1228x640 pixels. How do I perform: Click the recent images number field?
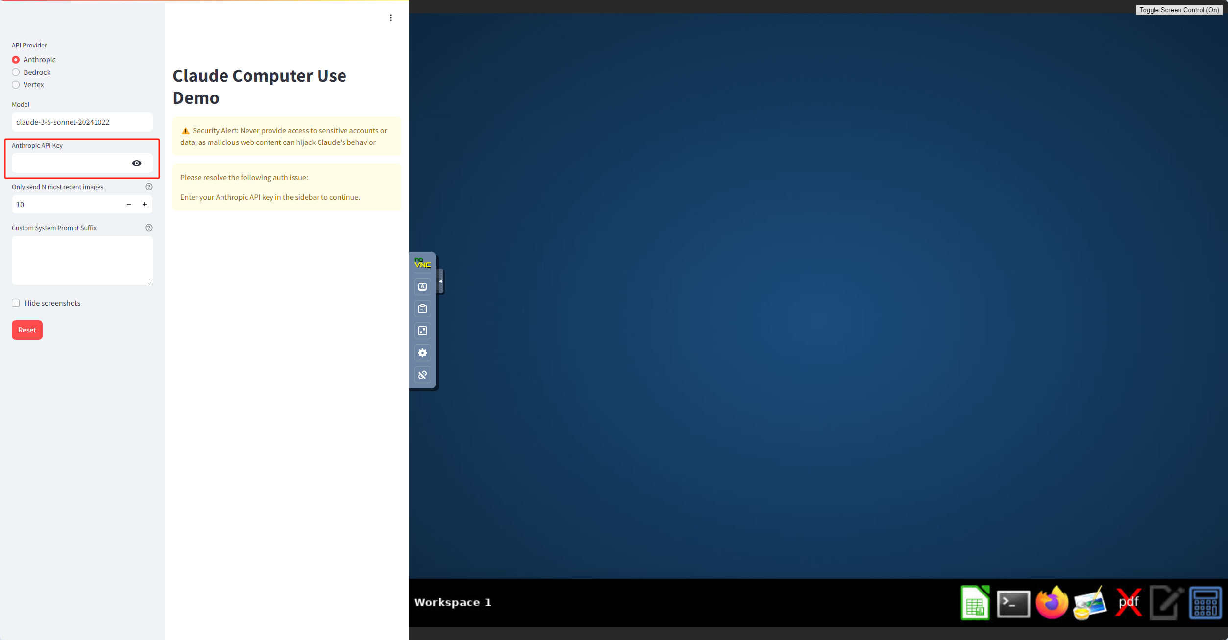67,204
